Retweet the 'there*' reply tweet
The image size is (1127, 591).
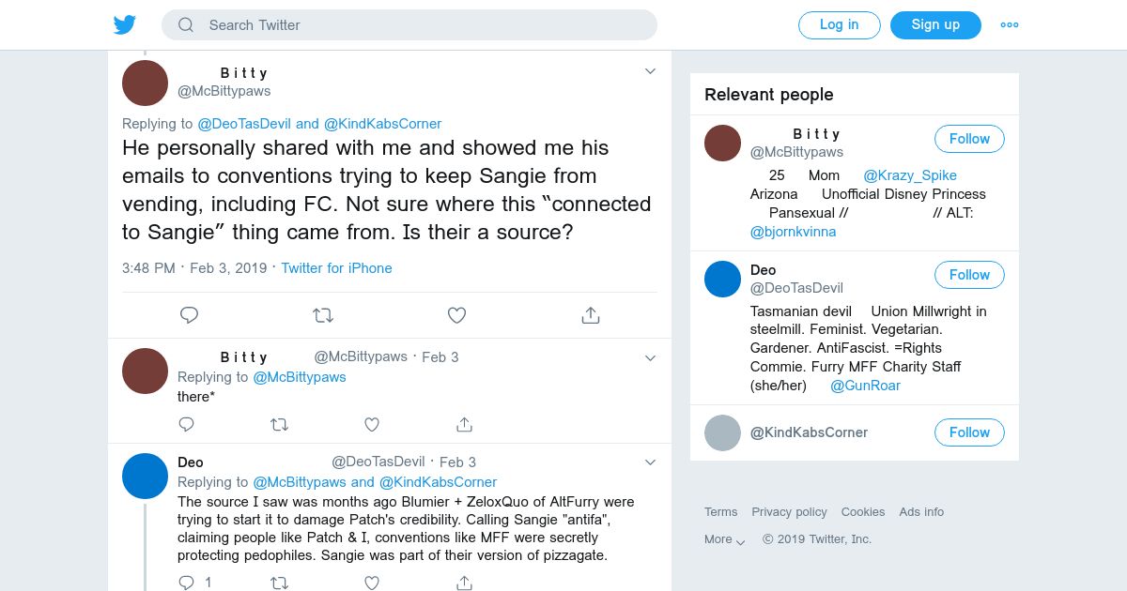tap(279, 425)
